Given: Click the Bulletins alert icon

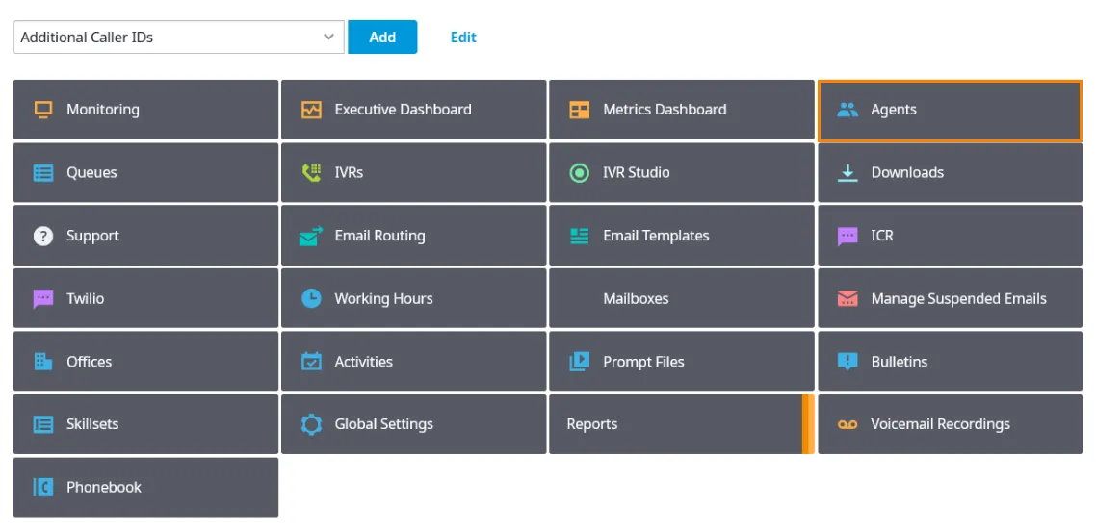Looking at the screenshot, I should (x=848, y=362).
